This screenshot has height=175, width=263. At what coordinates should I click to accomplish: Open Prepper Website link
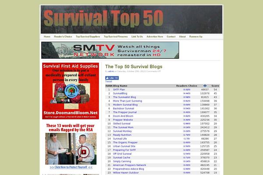pyautogui.click(x=123, y=120)
